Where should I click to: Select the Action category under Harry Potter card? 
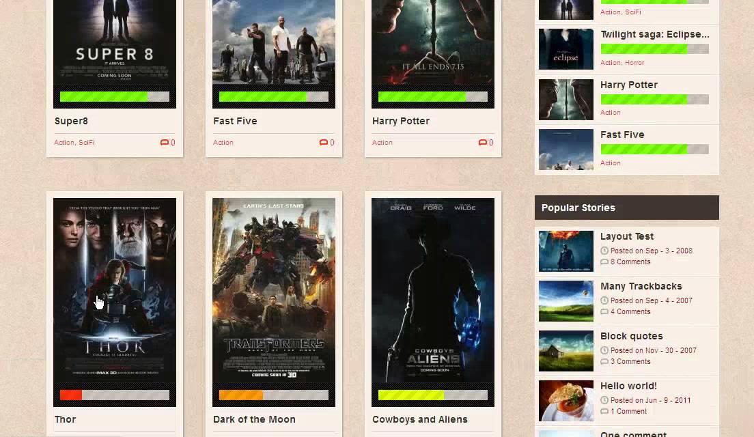[382, 142]
